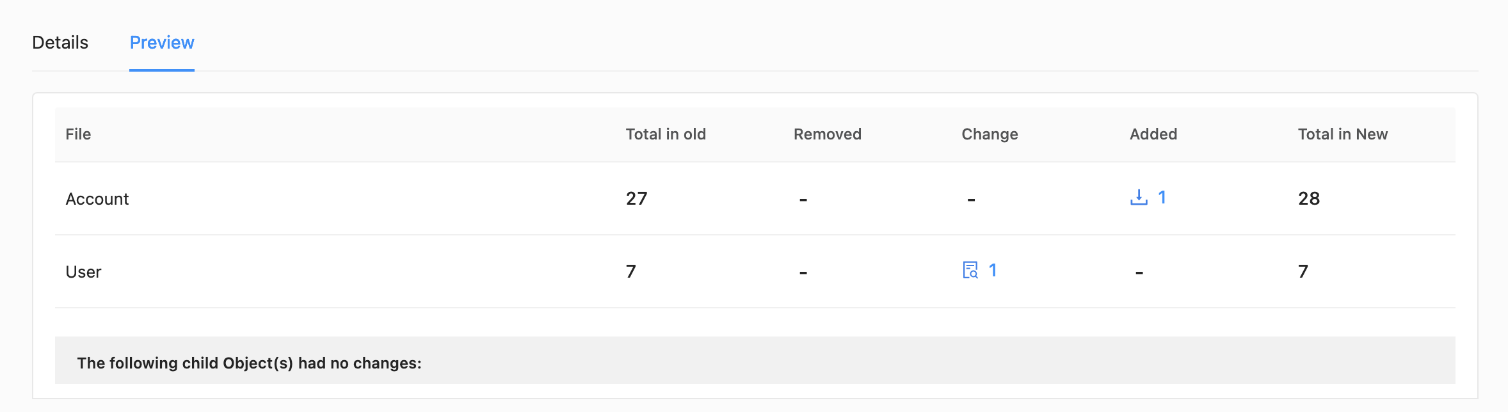Click the download icon in Account's Added cell

(1139, 198)
